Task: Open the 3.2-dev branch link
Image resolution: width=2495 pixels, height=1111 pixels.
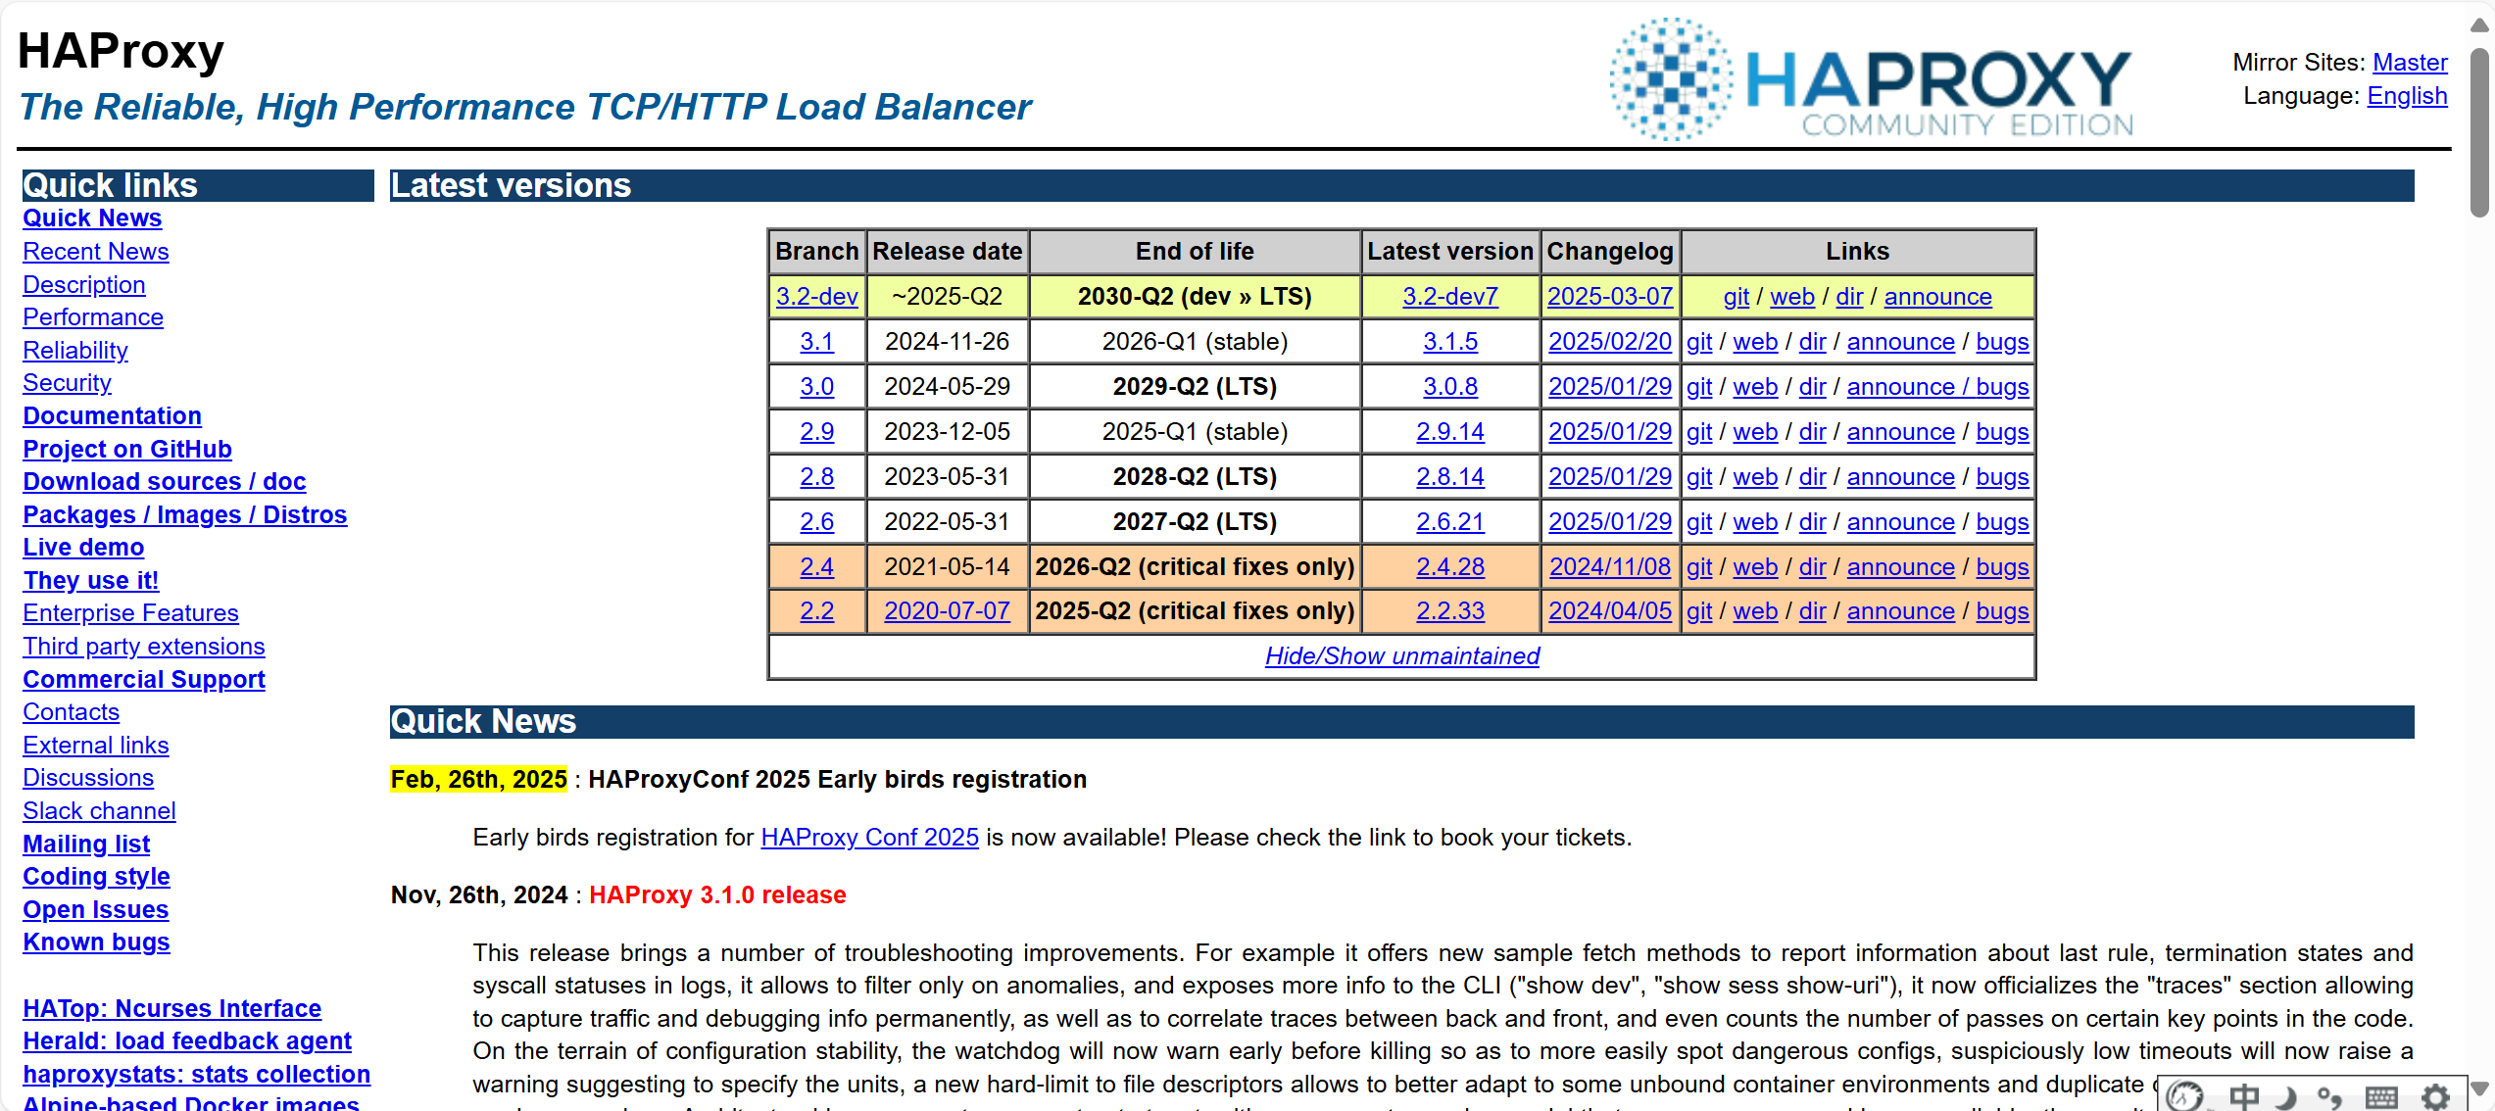Action: pos(817,297)
